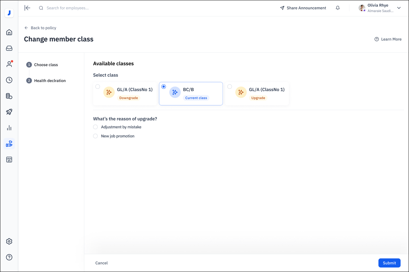Open the Analytics bar chart icon

9,128
